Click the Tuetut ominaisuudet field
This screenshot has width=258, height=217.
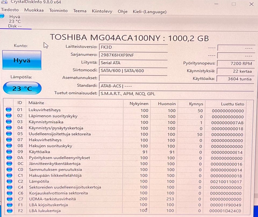[x=176, y=93]
